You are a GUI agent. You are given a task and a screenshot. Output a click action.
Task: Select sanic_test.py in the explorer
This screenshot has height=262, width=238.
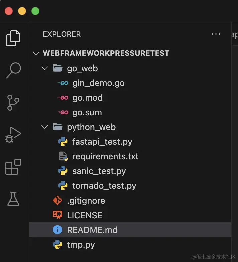coord(99,171)
